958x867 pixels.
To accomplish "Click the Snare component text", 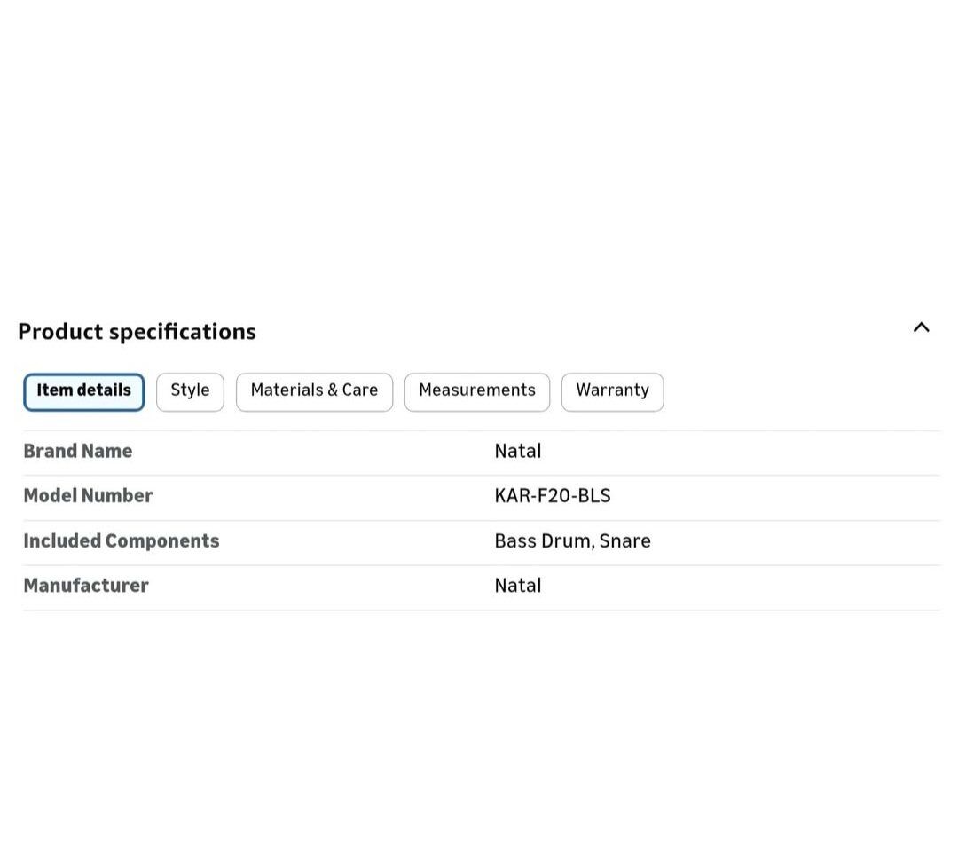I will point(625,541).
